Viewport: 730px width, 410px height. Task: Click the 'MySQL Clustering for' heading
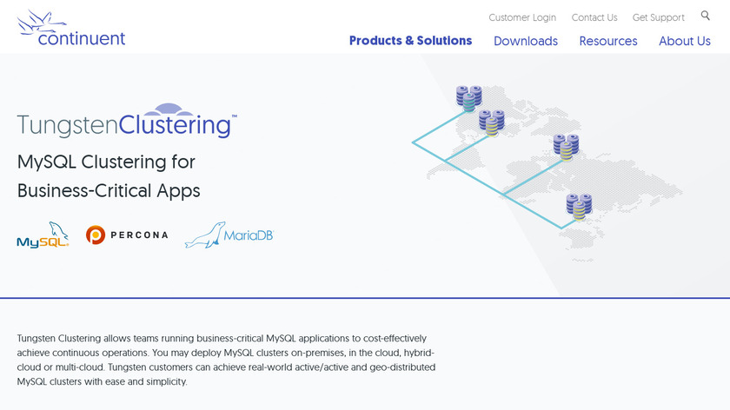tap(106, 162)
